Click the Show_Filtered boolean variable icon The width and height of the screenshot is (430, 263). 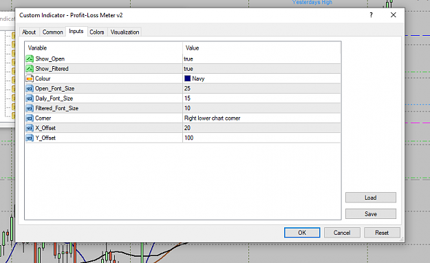30,69
